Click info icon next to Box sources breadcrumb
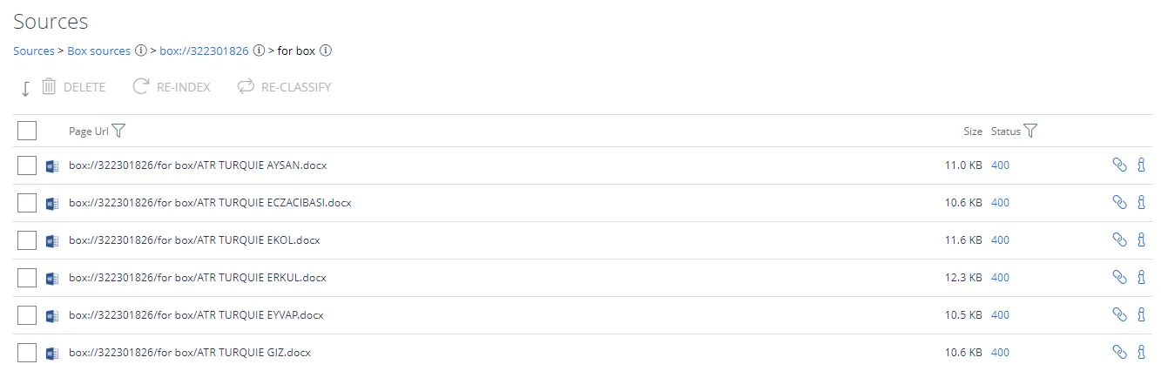The image size is (1161, 371). click(140, 51)
